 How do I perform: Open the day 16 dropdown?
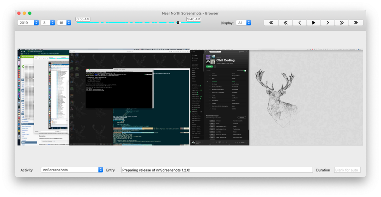point(64,23)
